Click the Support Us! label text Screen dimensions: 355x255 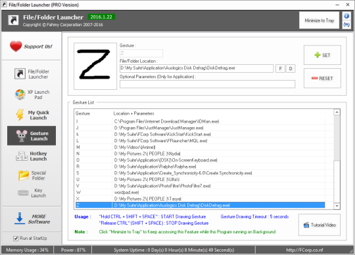[x=38, y=47]
